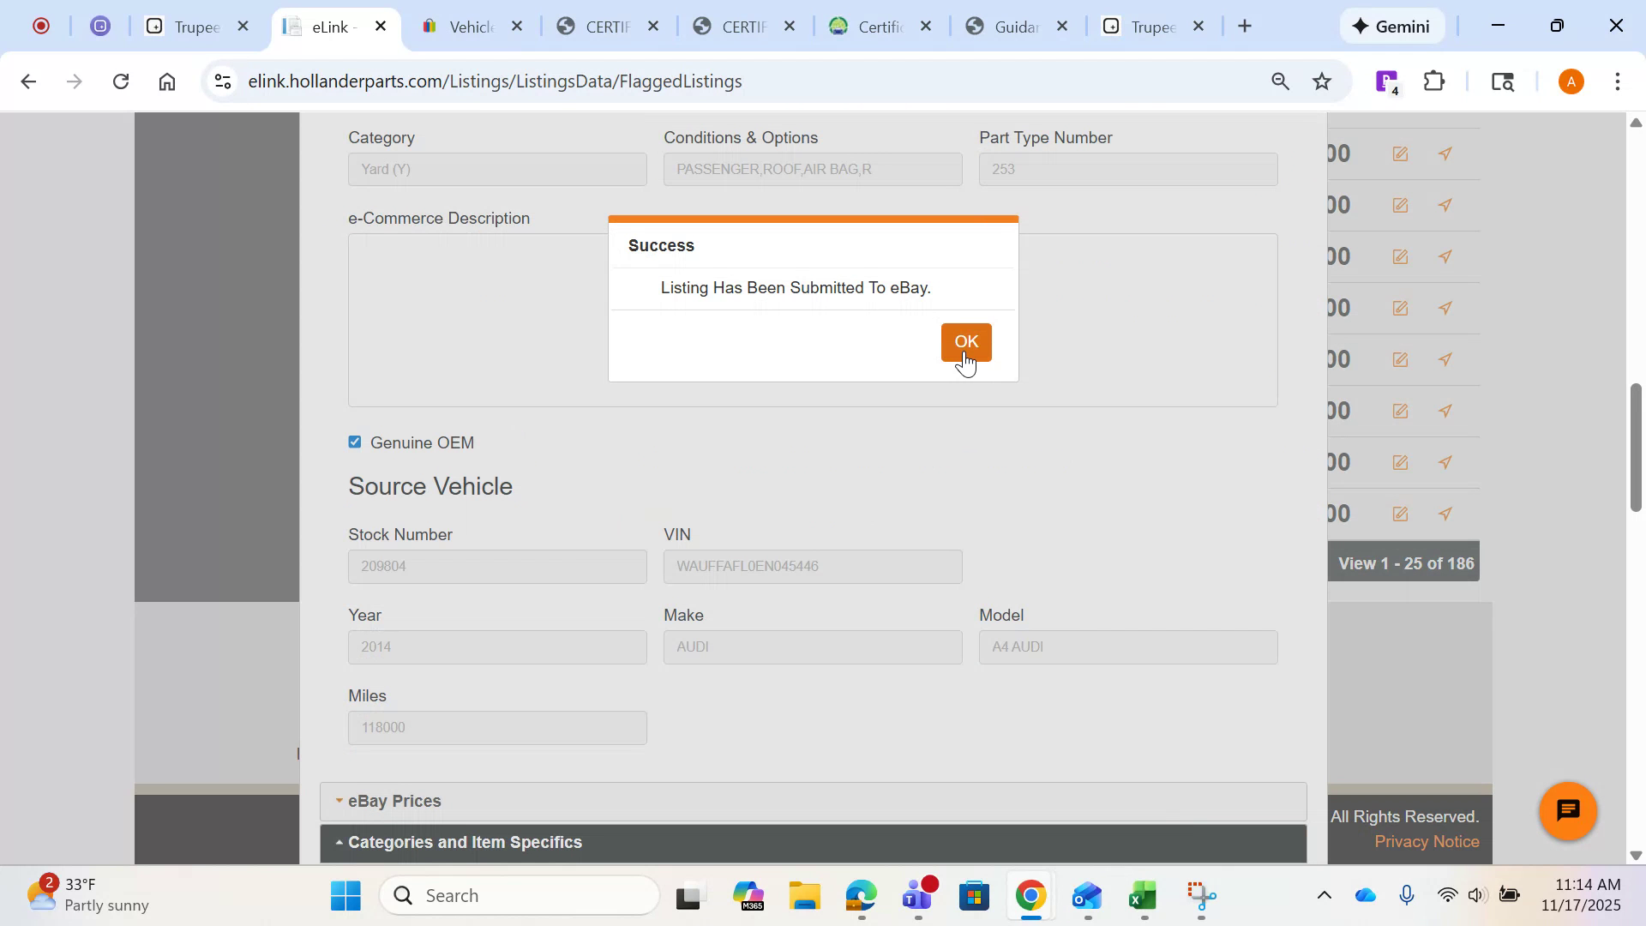Open the purple password manager extension icon
This screenshot has height=926, width=1646.
(1385, 81)
